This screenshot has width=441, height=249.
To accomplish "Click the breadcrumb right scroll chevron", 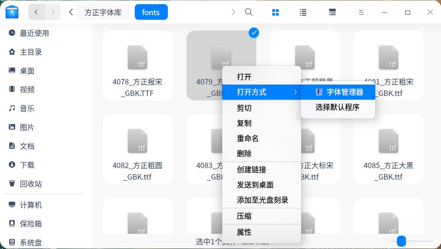I will 233,12.
